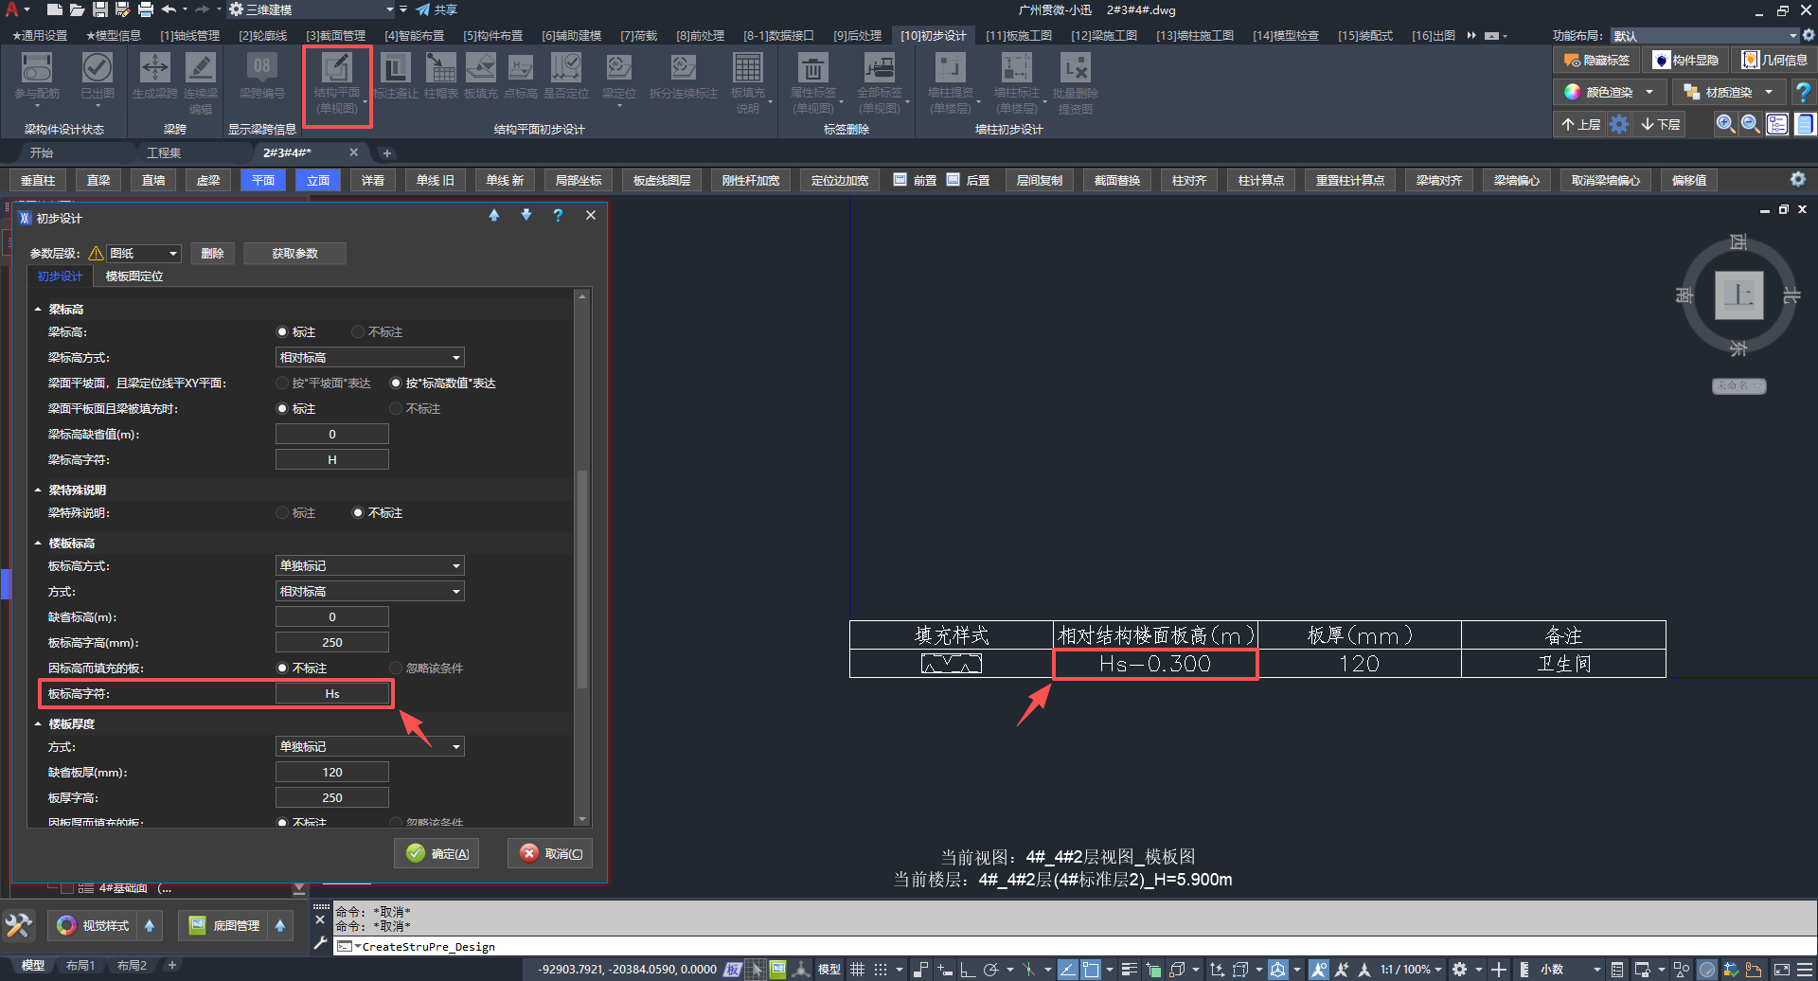Open the floor settings gear icon
Screen dimensions: 1818x981
click(x=1620, y=124)
